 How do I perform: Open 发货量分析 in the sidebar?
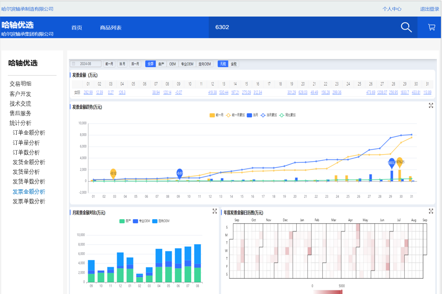click(26, 172)
